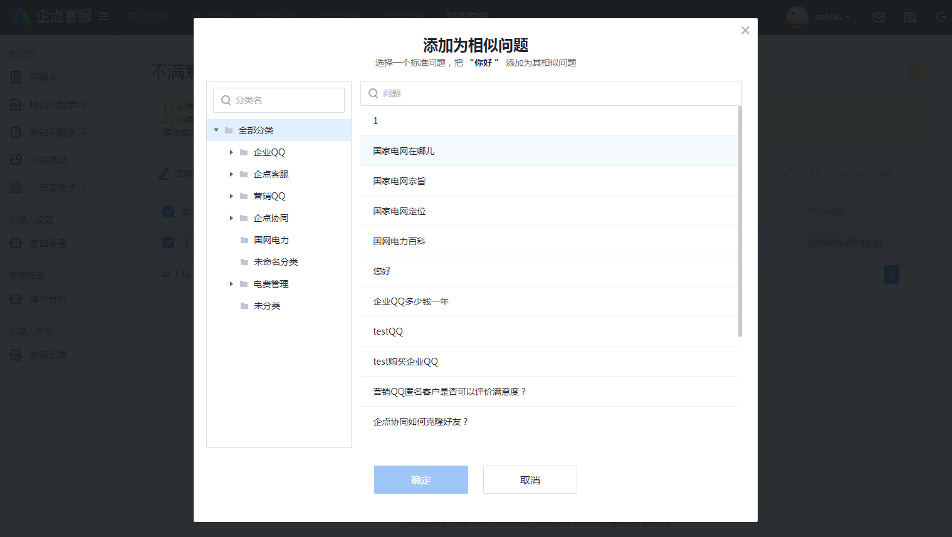Expand the 企业QQ category

coord(231,152)
